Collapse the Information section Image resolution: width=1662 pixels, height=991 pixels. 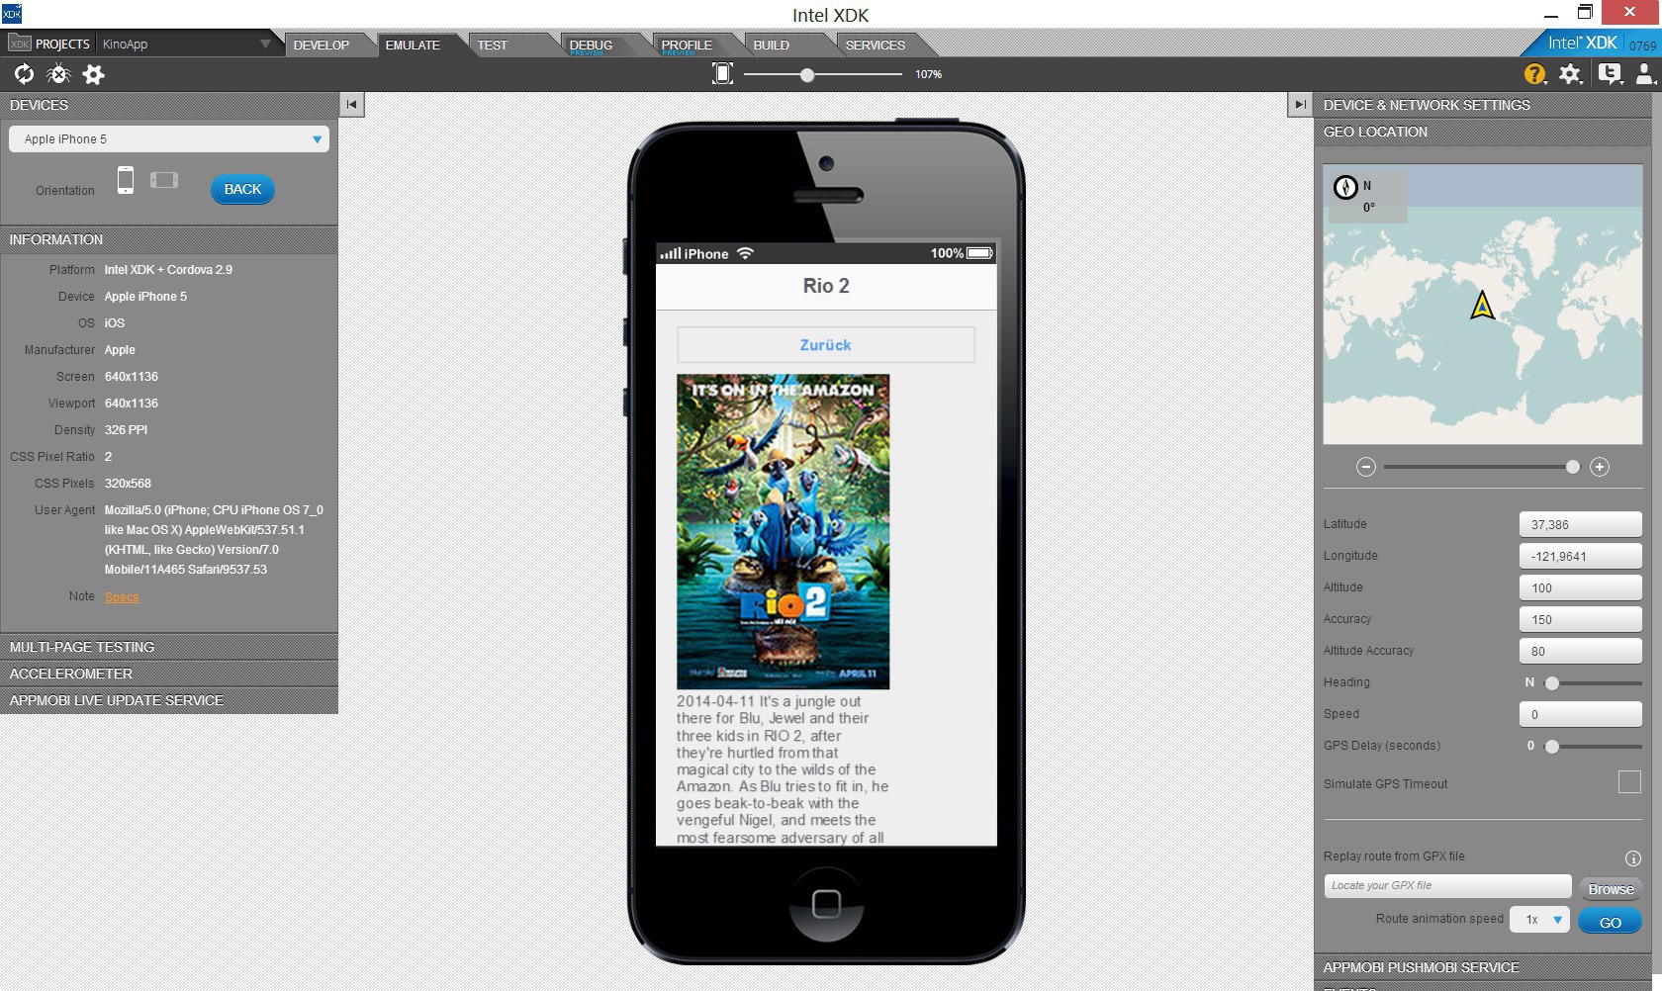pos(169,239)
